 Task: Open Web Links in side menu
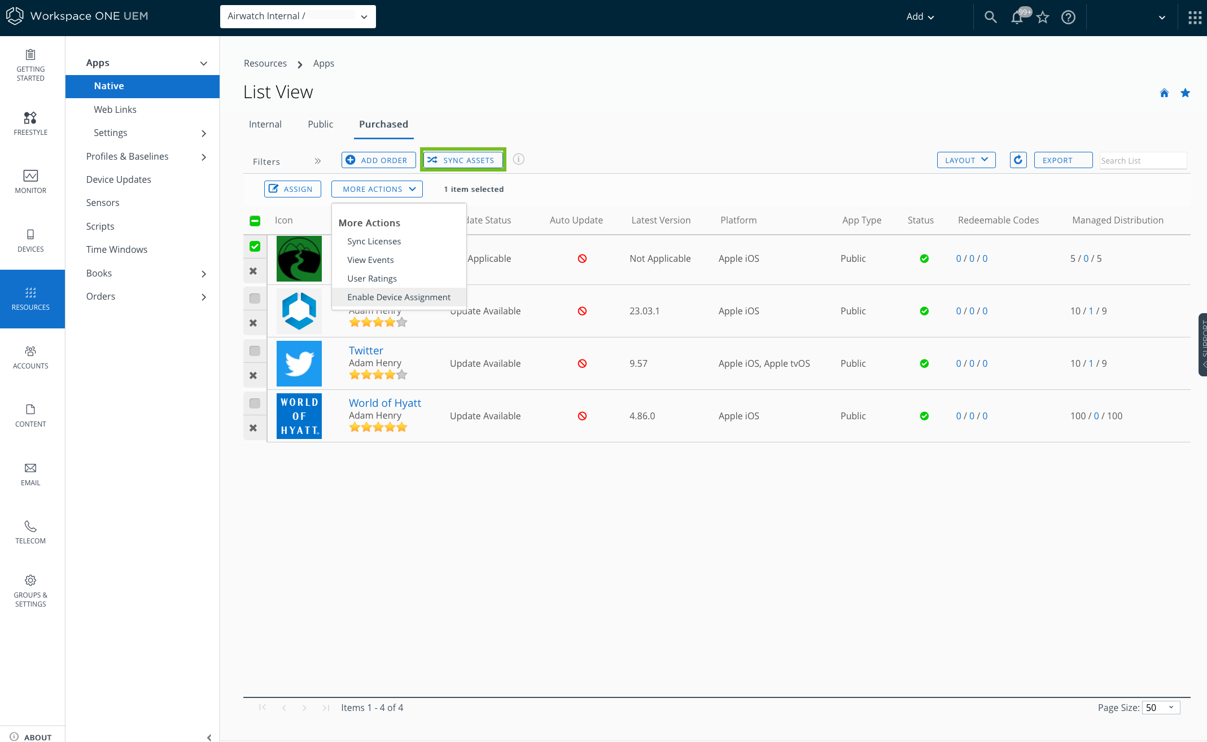tap(115, 109)
